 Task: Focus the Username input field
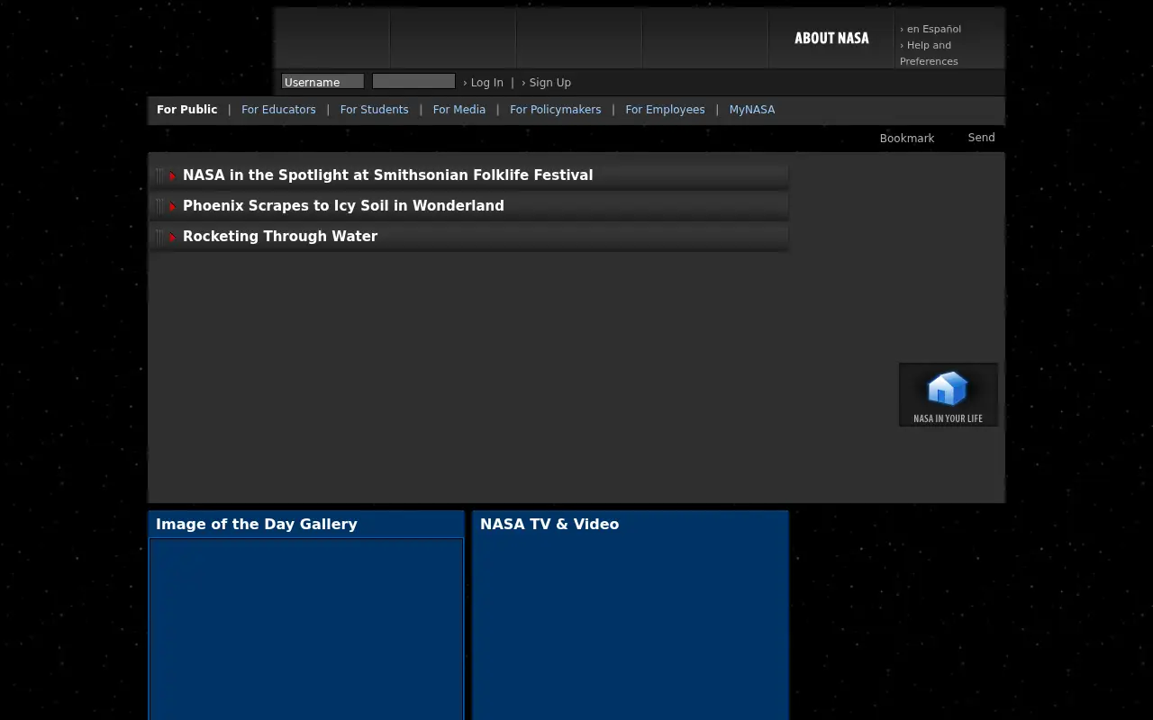322,82
